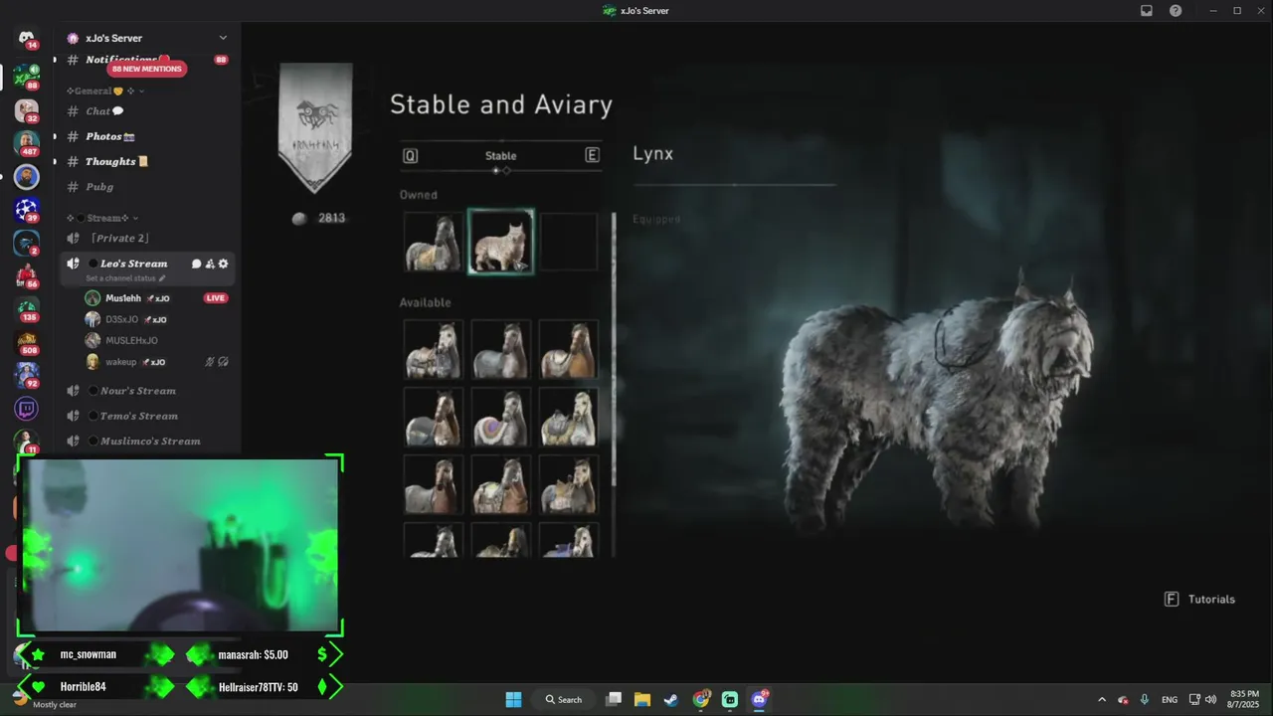Select the Stable tab in game menu
The height and width of the screenshot is (716, 1273).
coord(500,156)
